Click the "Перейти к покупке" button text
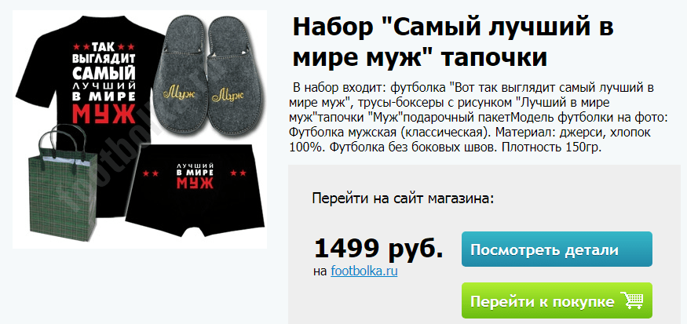The height and width of the screenshot is (324, 687). (543, 302)
